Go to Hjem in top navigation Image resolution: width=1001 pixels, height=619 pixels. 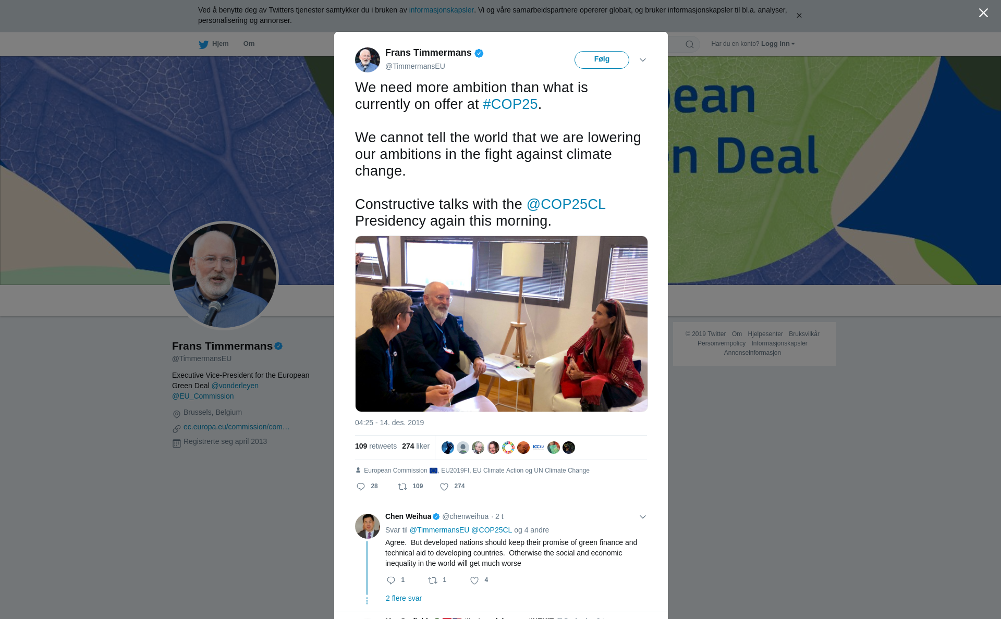[x=220, y=44]
